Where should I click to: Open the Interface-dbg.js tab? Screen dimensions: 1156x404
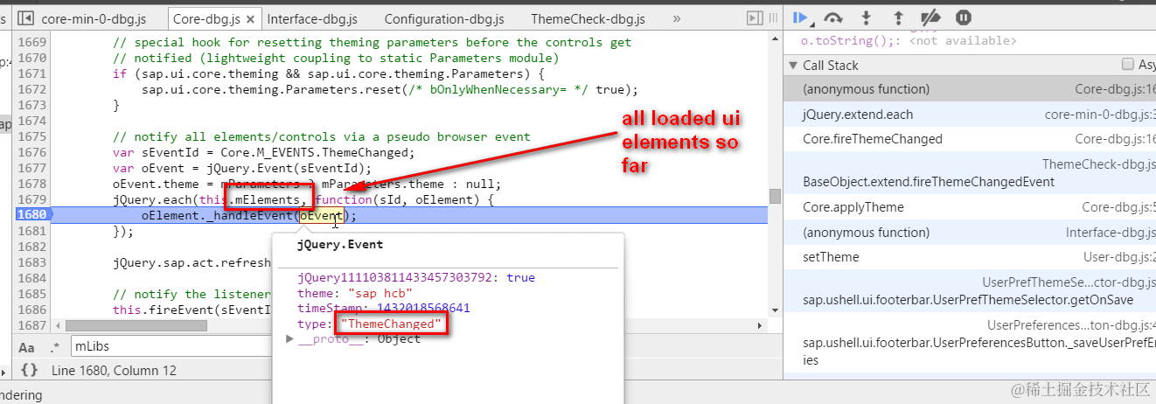click(x=312, y=18)
